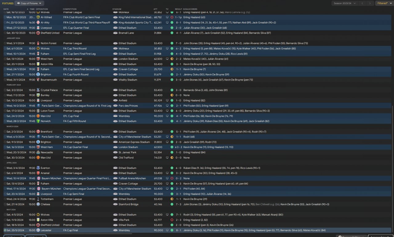Open the Copy of Fixtures view dropdown
Image resolution: width=394 pixels, height=237 pixels.
[29, 3]
